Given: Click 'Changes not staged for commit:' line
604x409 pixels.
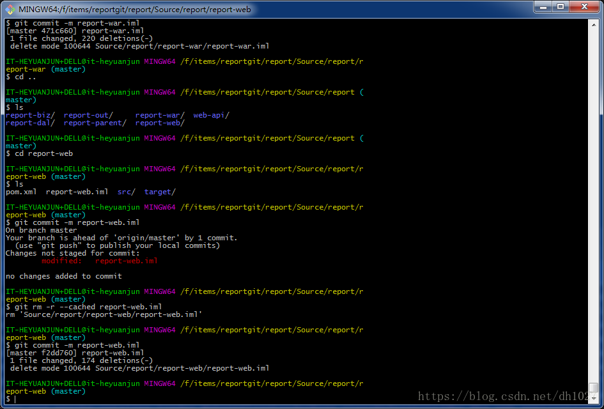Looking at the screenshot, I should coord(73,253).
